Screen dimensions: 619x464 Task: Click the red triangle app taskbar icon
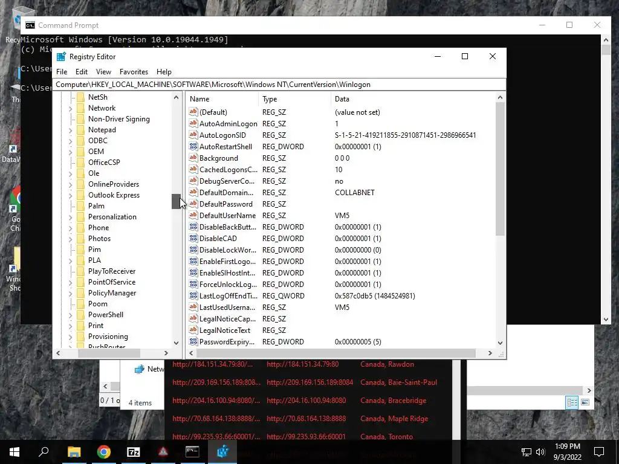tap(163, 452)
